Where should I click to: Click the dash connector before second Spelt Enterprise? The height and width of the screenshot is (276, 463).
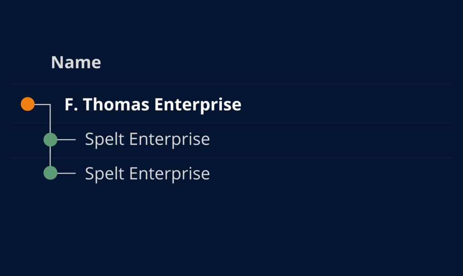[66, 173]
